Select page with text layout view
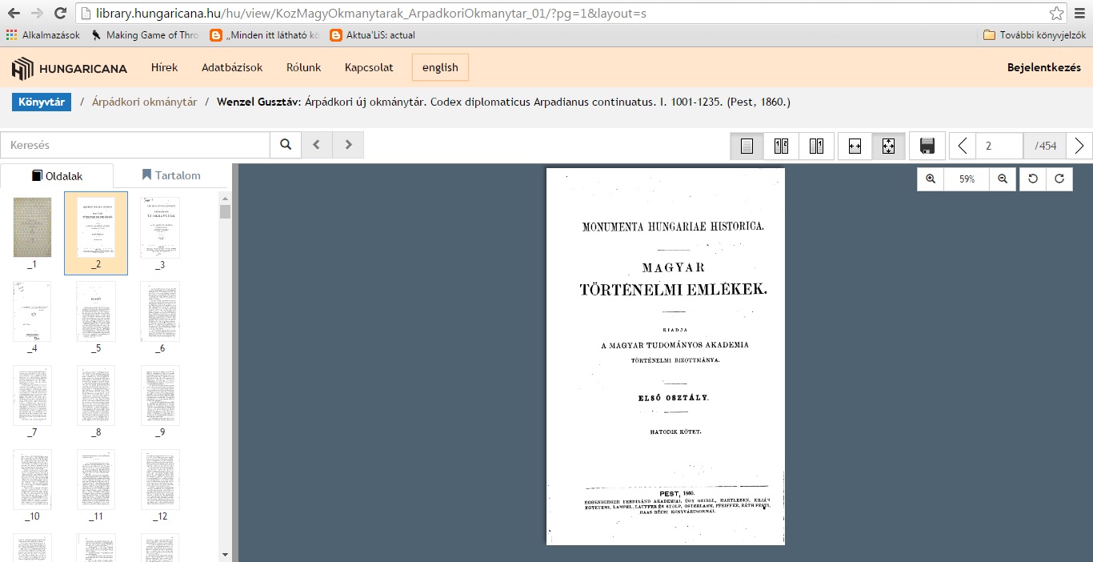The height and width of the screenshot is (562, 1093). [x=816, y=146]
